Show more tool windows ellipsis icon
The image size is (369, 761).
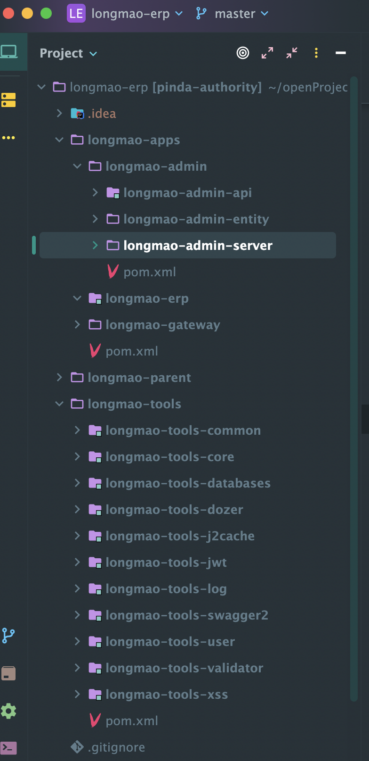(8, 138)
